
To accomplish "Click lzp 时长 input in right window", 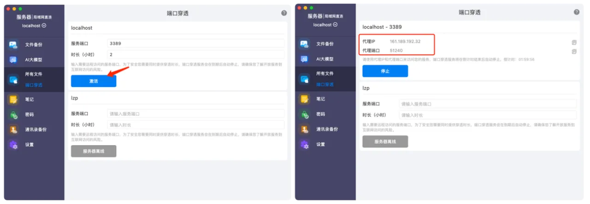I will coord(488,115).
